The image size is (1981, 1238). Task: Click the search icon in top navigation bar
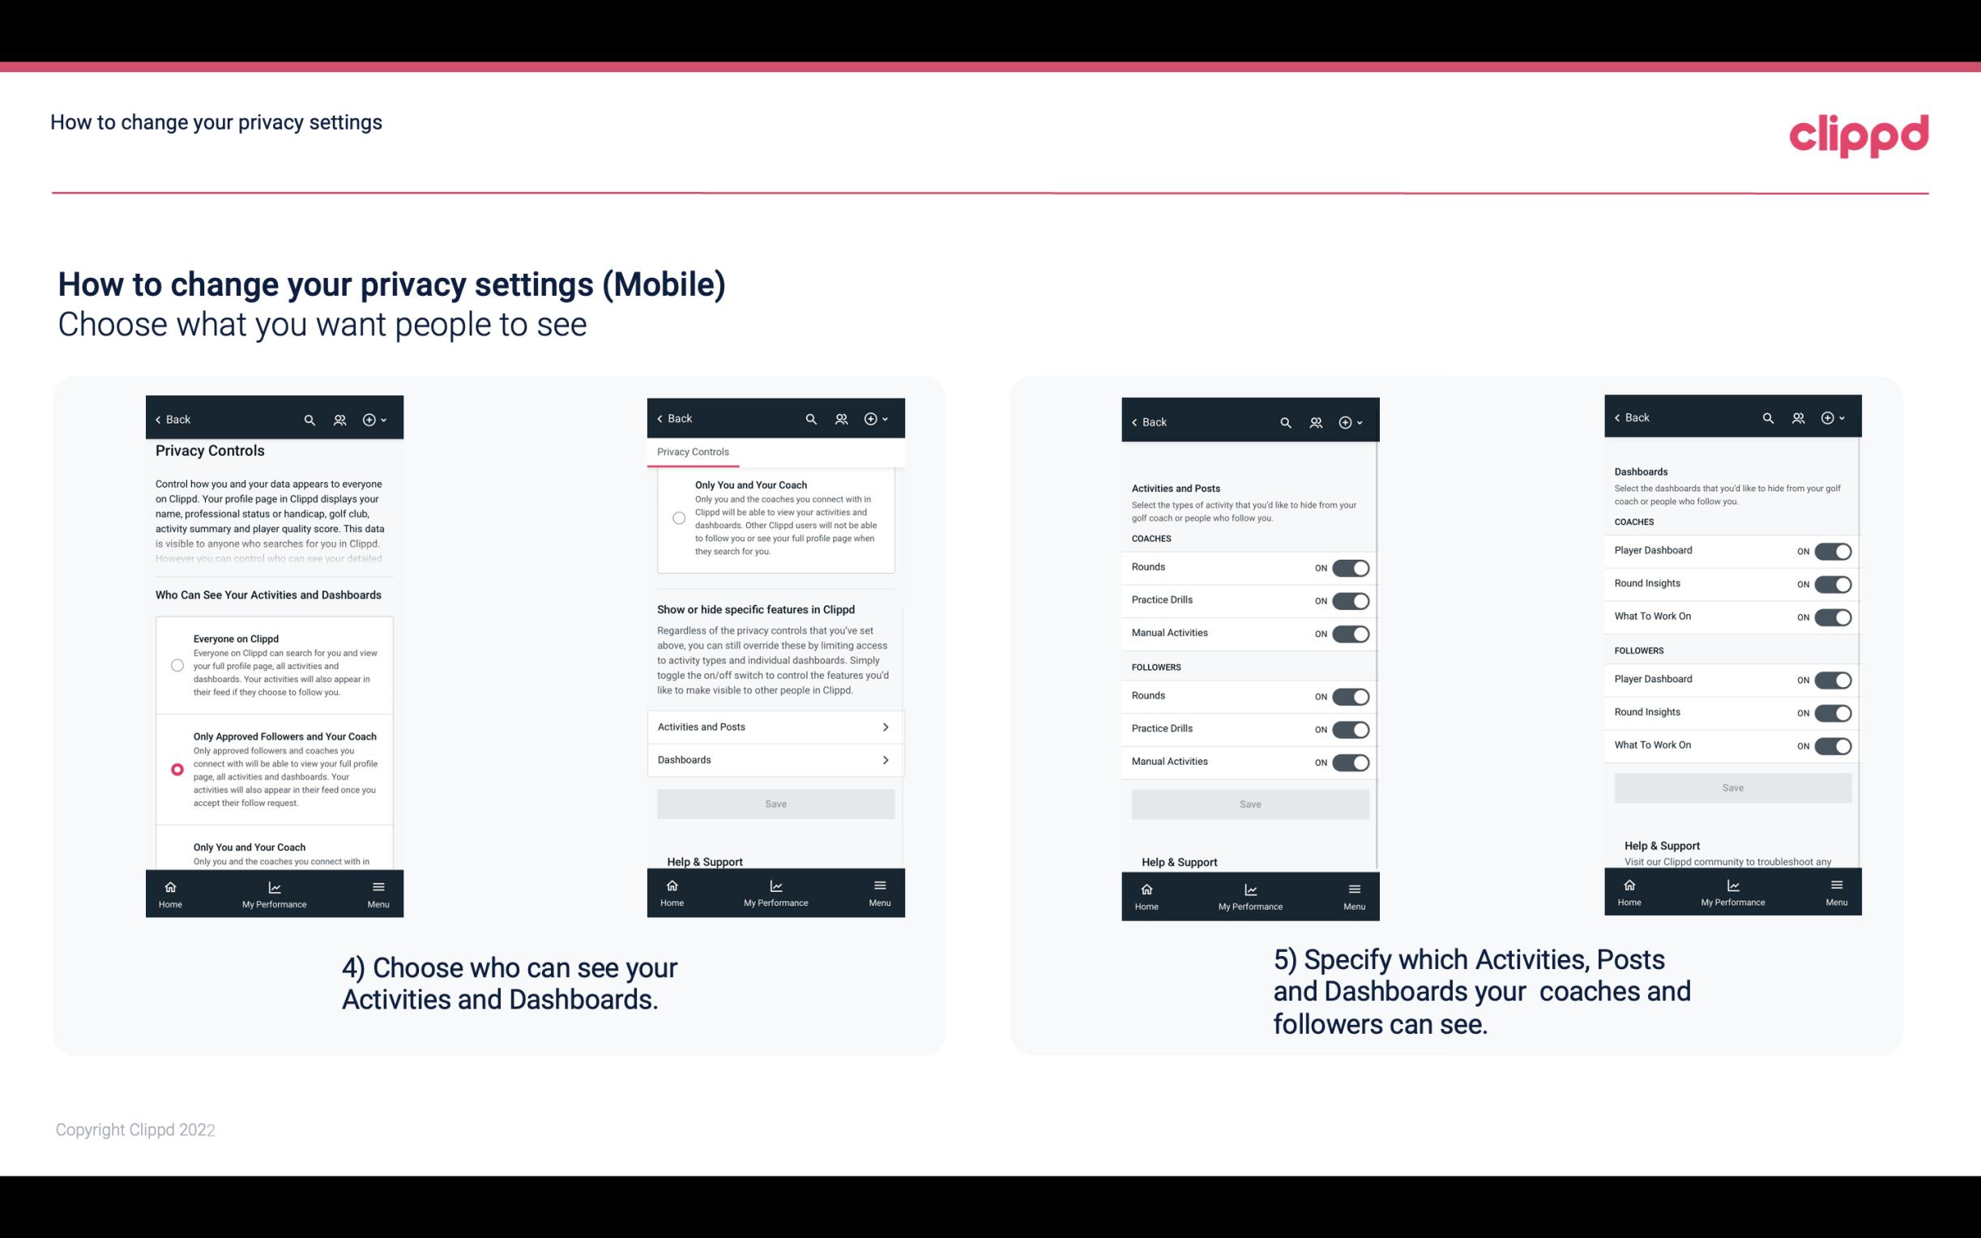tap(310, 420)
